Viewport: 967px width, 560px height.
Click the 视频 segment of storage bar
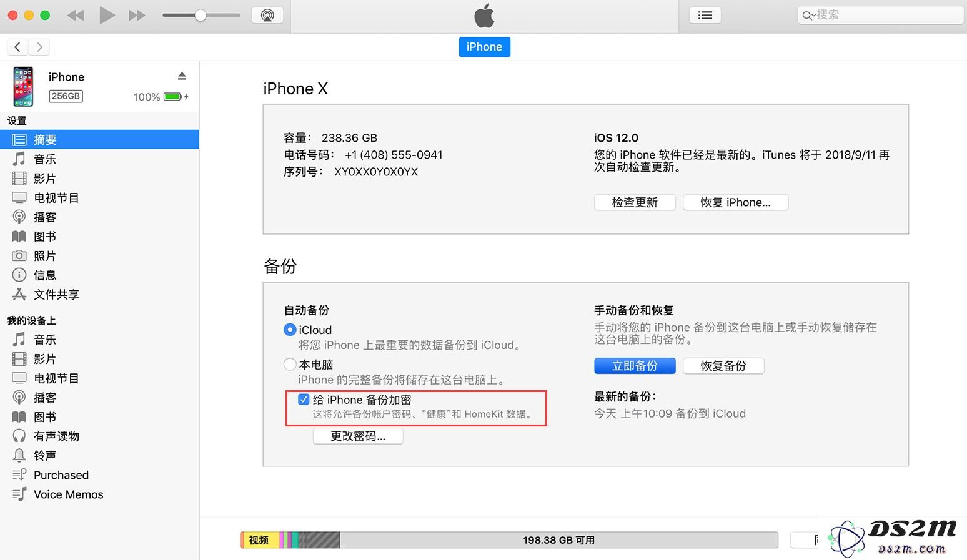(x=259, y=540)
